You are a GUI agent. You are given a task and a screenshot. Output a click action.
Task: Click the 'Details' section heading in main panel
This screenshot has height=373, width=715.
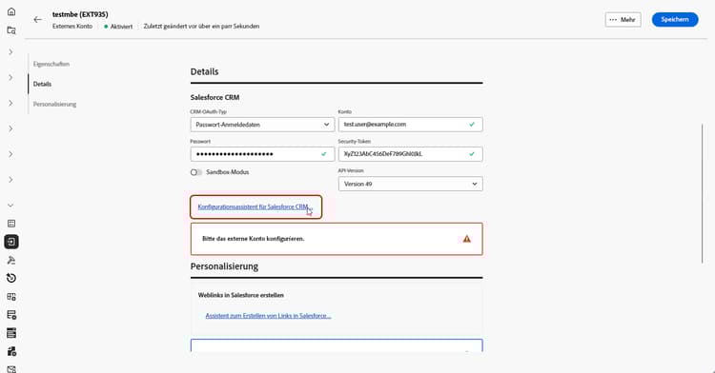204,72
